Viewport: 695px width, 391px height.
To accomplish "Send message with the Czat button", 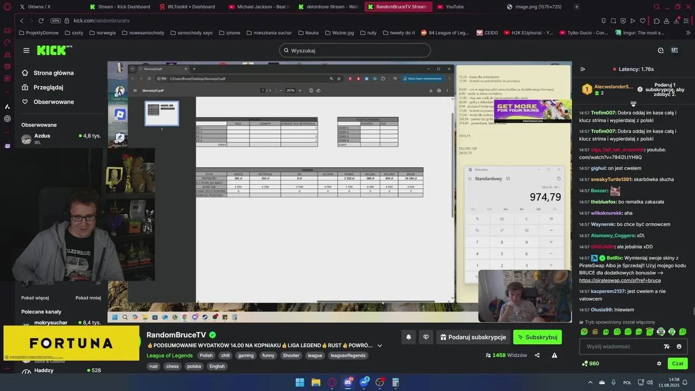I will (678, 364).
